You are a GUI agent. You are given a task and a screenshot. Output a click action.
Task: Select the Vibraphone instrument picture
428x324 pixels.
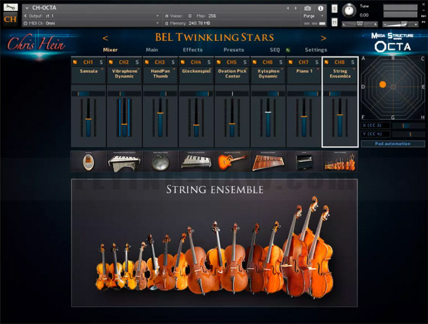tap(124, 162)
